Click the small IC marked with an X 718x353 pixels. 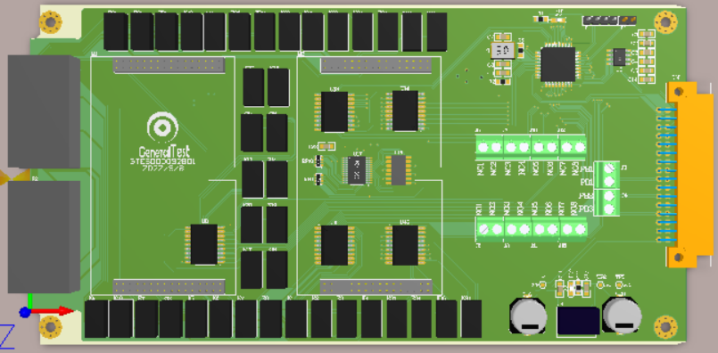[x=357, y=170]
